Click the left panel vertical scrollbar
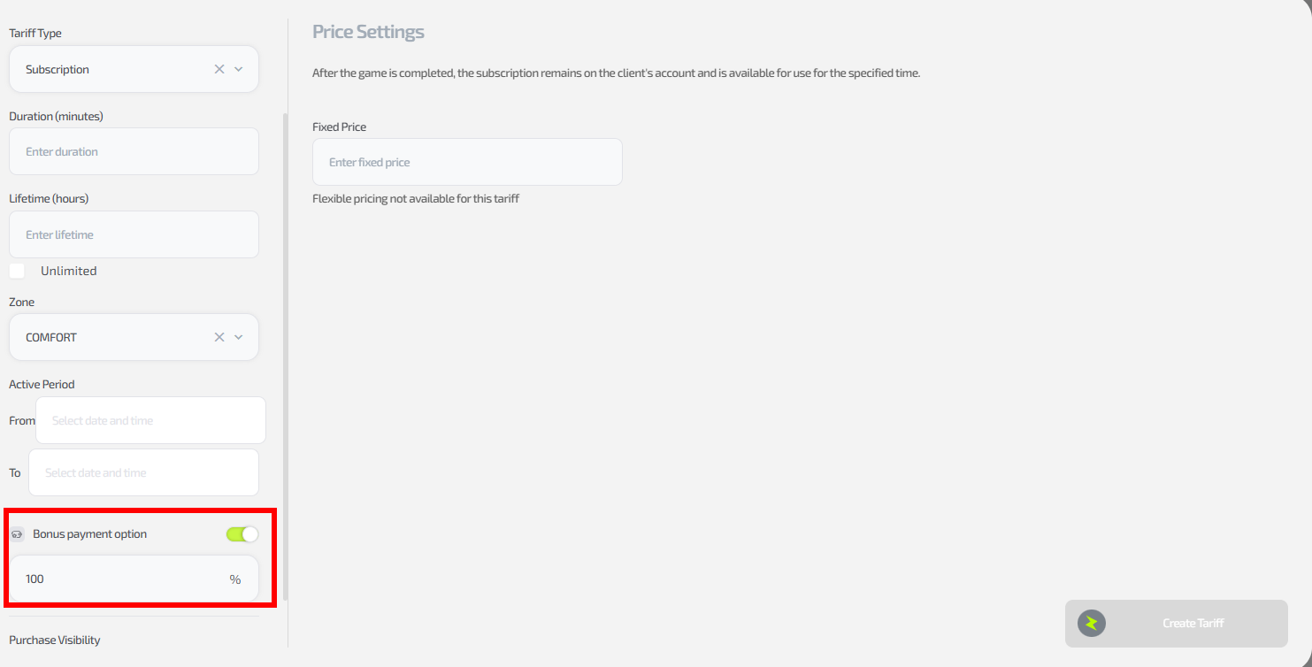The height and width of the screenshot is (667, 1312). 285,354
